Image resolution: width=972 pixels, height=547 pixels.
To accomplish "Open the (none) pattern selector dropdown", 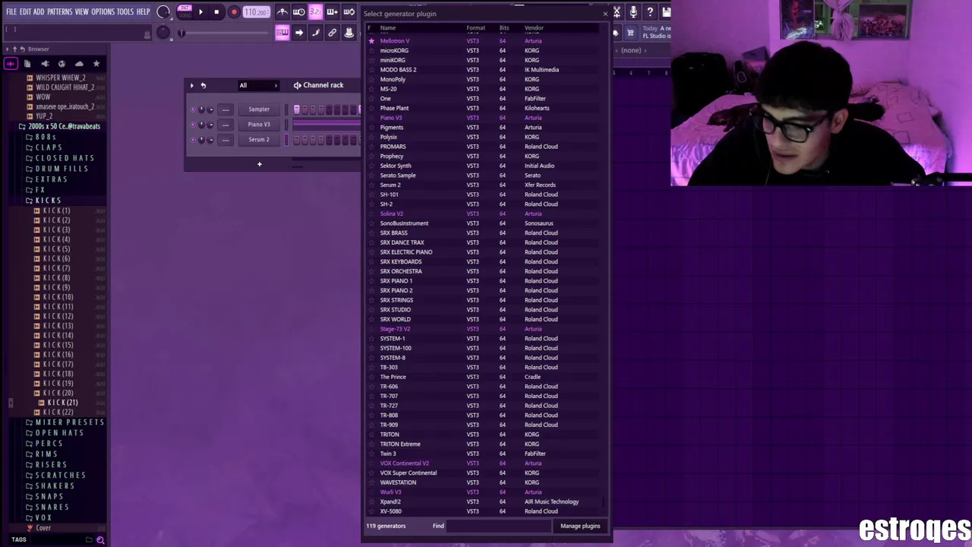I will 632,50.
